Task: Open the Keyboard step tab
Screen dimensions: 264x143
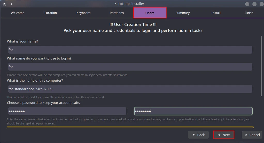Action: (83, 13)
